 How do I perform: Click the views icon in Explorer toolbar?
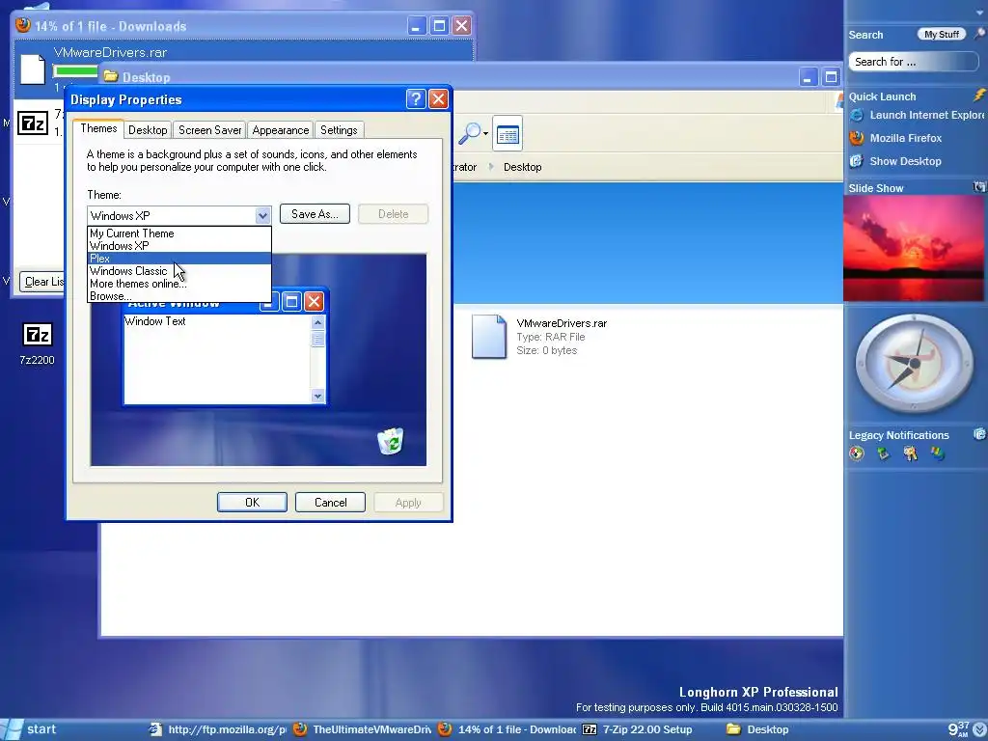tap(508, 134)
